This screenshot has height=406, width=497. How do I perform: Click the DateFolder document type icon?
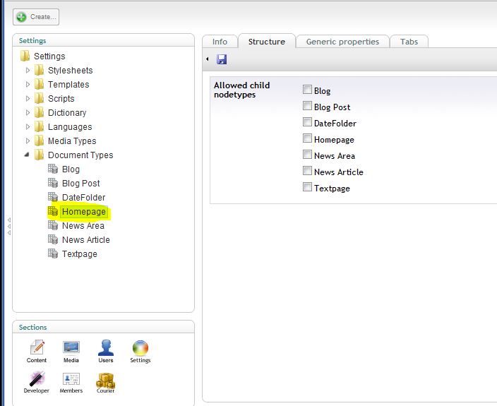[53, 197]
